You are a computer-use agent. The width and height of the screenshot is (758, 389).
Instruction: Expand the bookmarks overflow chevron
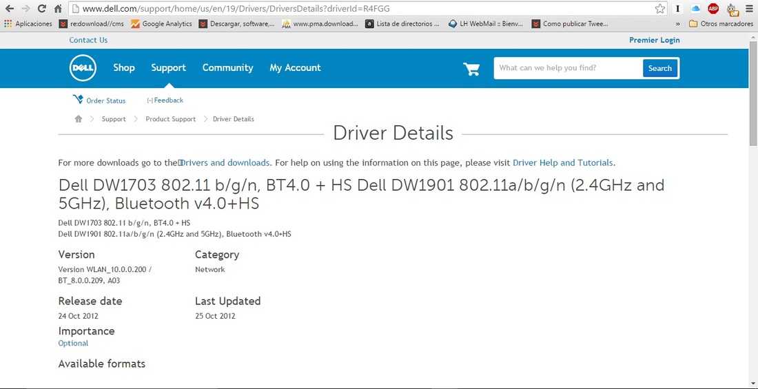(678, 23)
